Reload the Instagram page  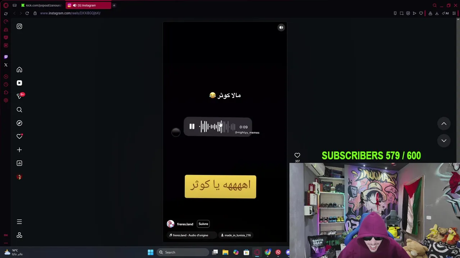(27, 13)
